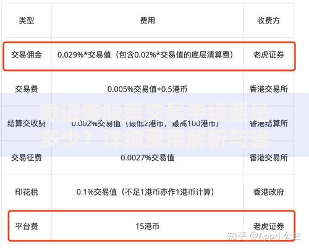Select the 收费方 column header
This screenshot has height=250, width=309.
click(268, 20)
